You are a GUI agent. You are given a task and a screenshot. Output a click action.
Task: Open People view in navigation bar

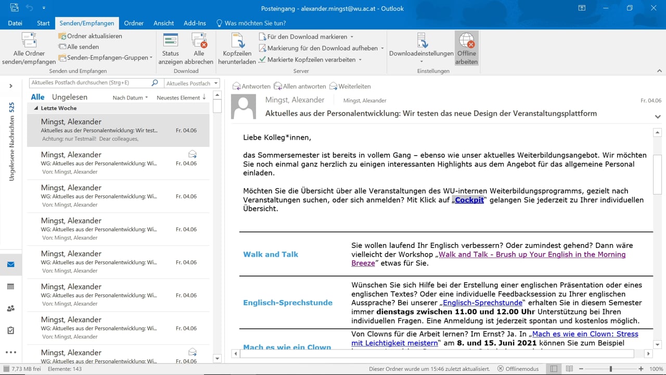coord(11,308)
